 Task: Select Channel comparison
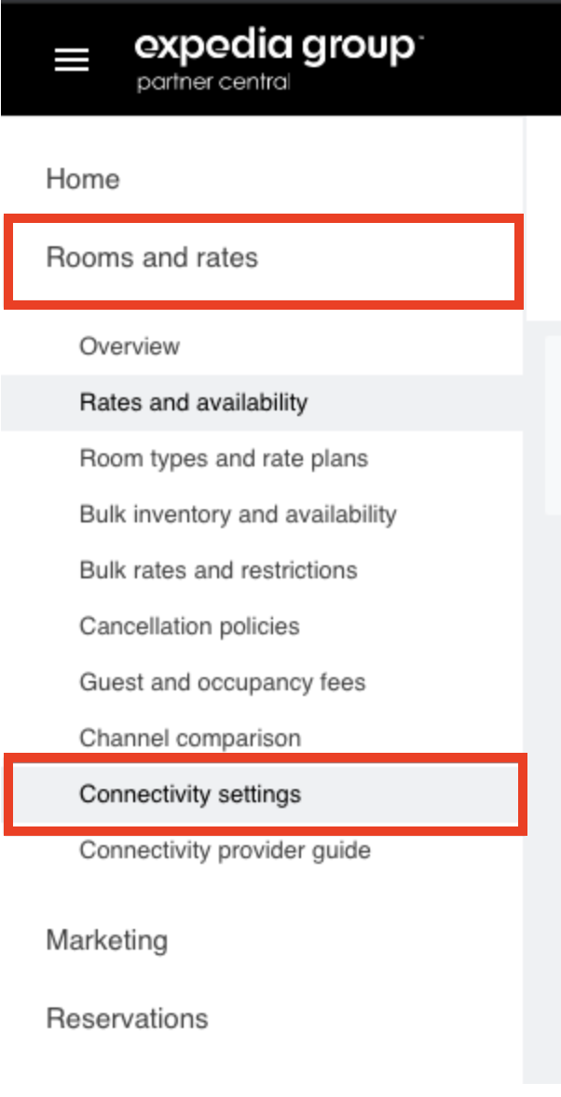point(190,739)
